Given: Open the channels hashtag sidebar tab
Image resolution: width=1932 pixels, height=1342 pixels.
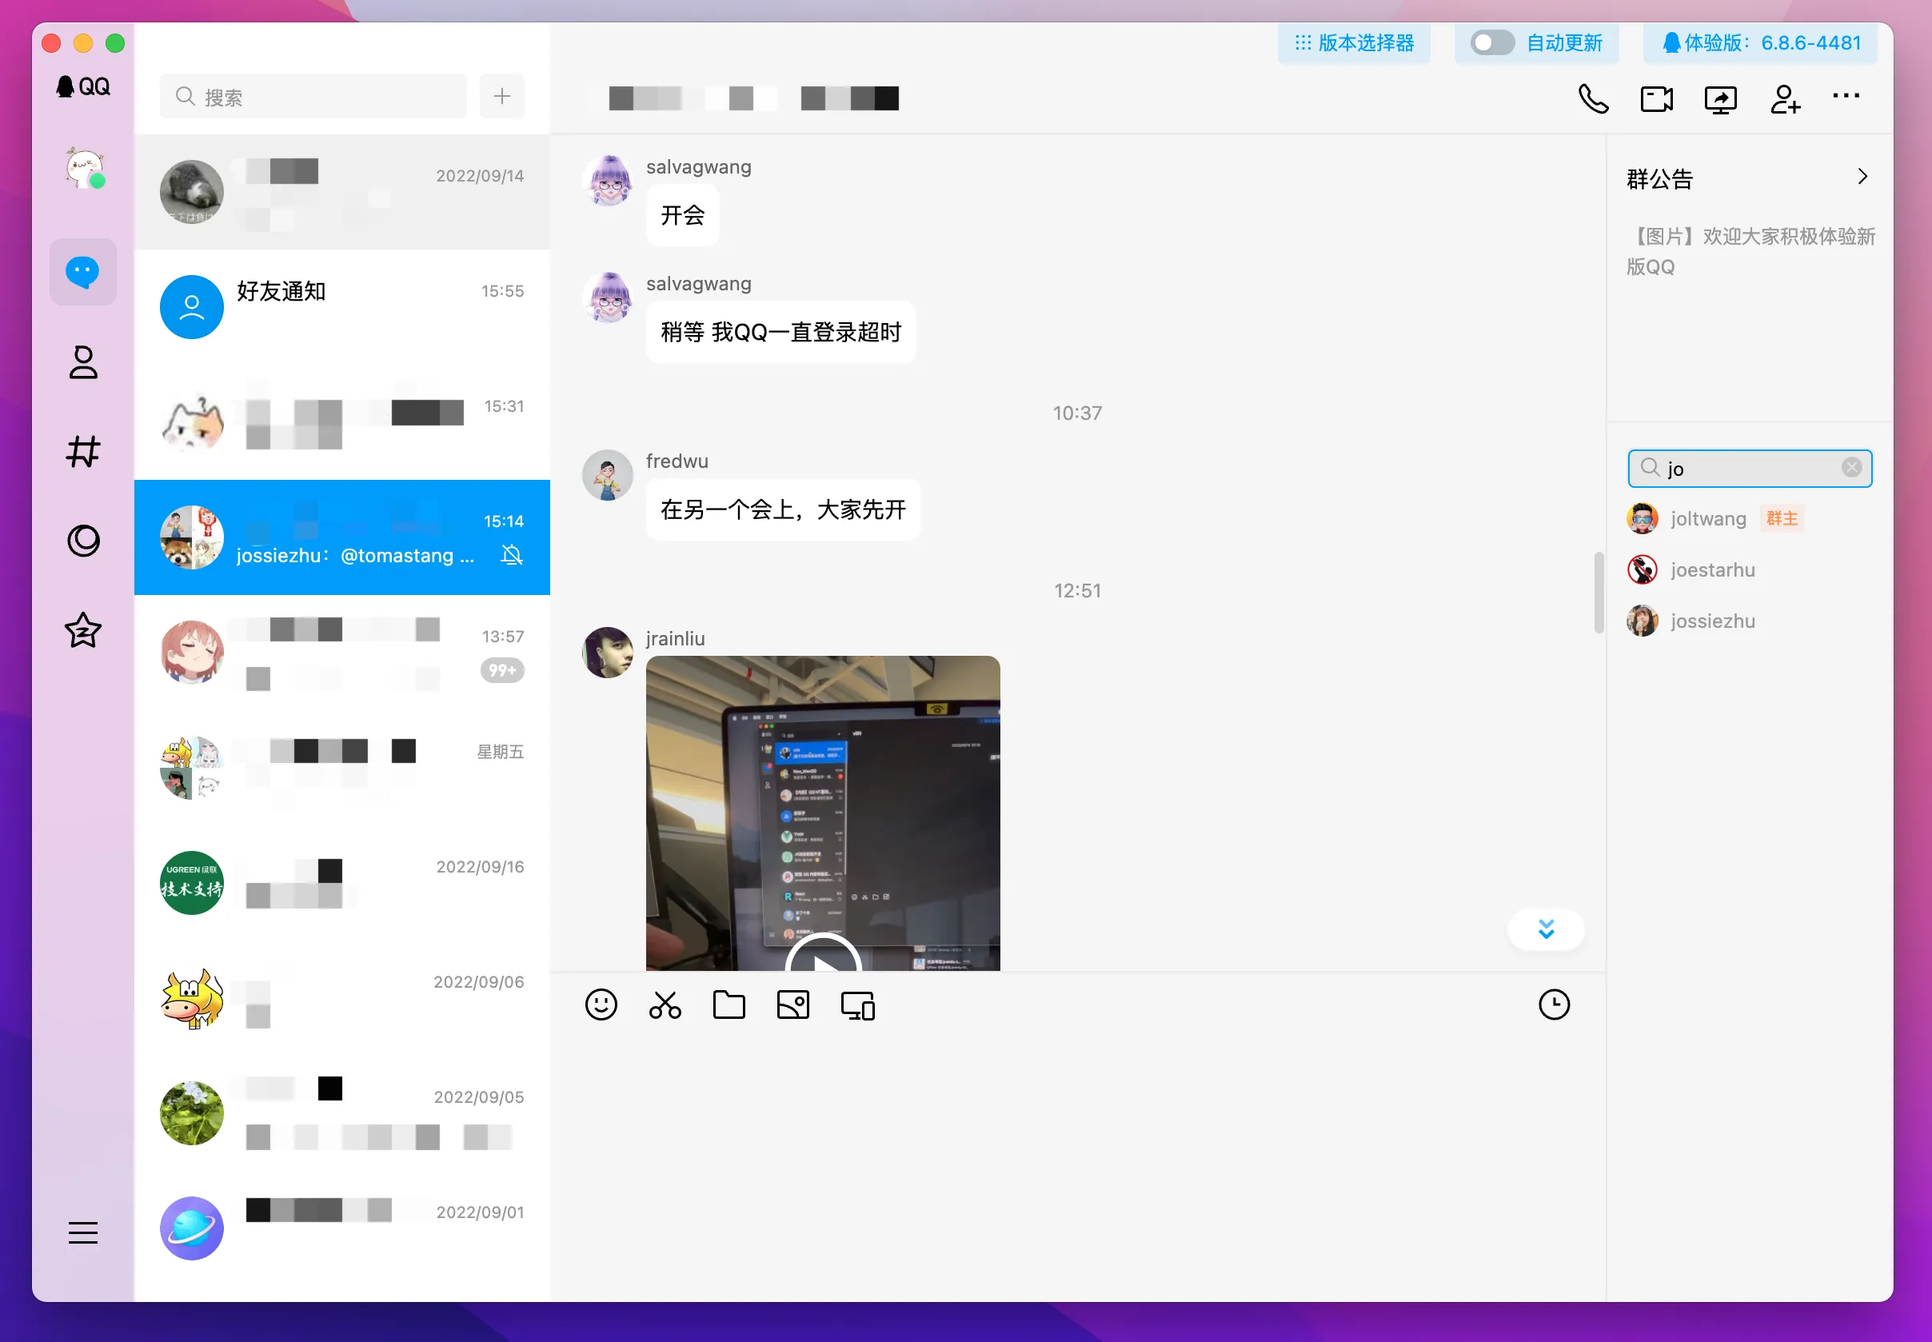Looking at the screenshot, I should click(83, 452).
